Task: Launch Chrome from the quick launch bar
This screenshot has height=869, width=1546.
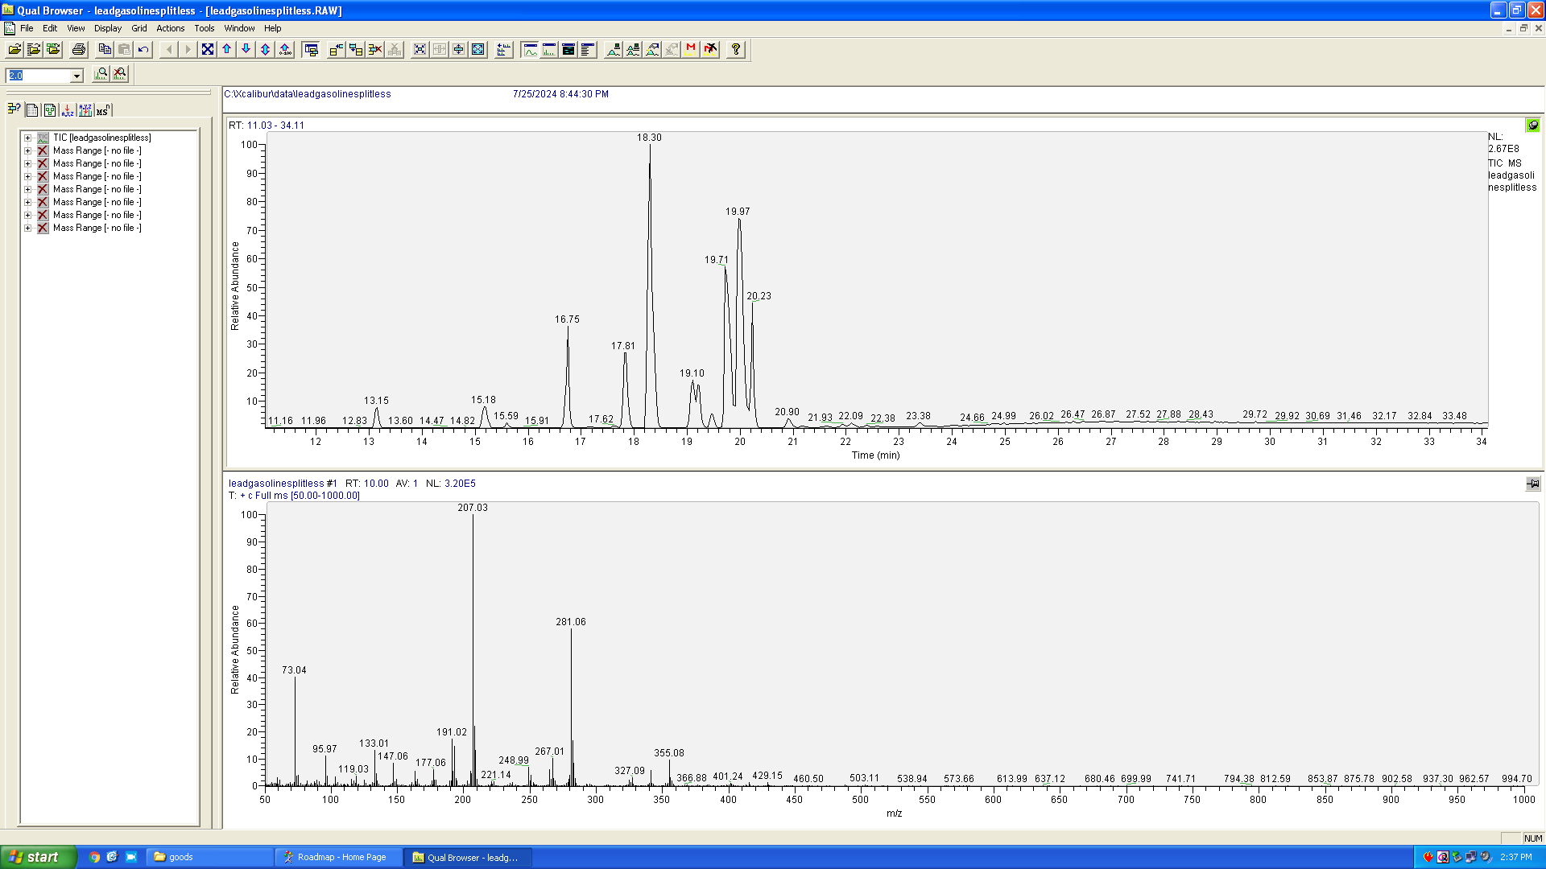Action: click(94, 857)
